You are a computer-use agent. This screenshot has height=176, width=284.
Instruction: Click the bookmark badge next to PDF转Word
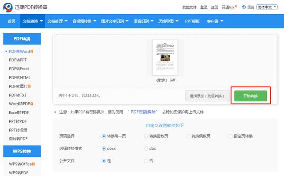pyautogui.click(x=32, y=52)
